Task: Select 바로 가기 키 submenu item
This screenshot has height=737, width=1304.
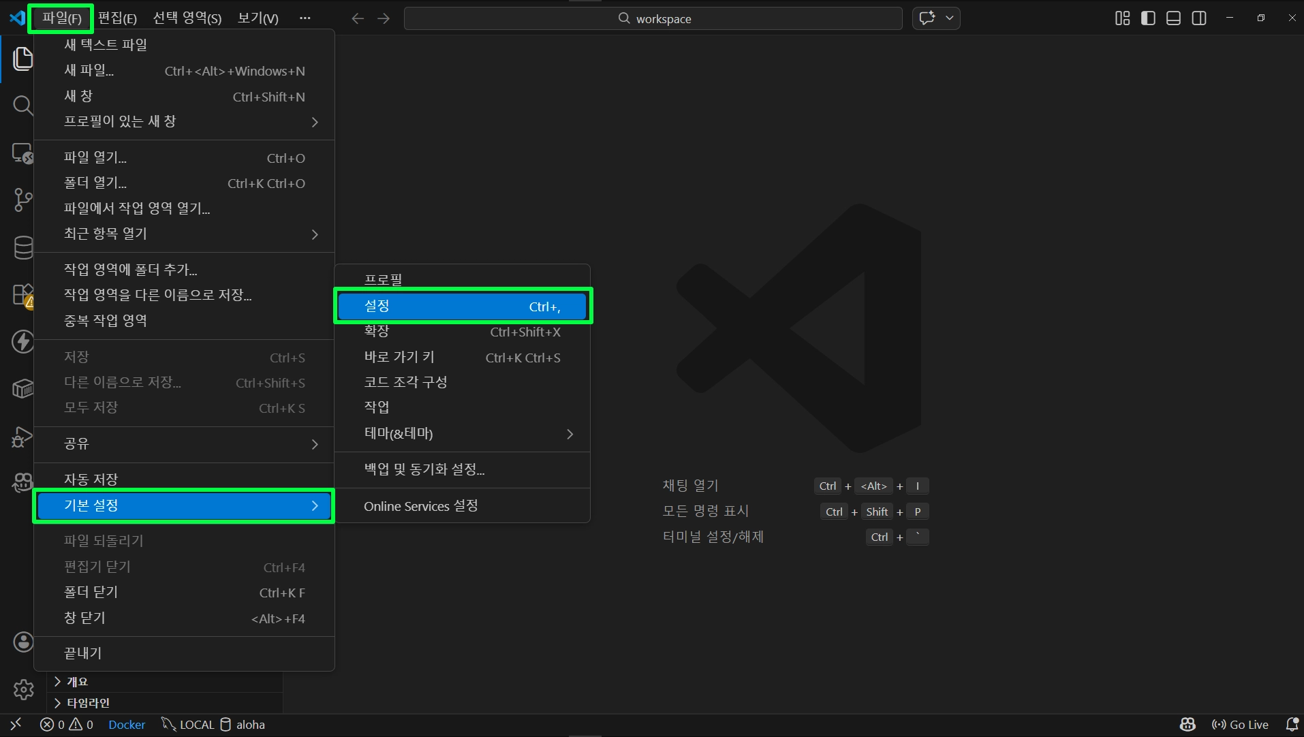Action: [x=463, y=358]
